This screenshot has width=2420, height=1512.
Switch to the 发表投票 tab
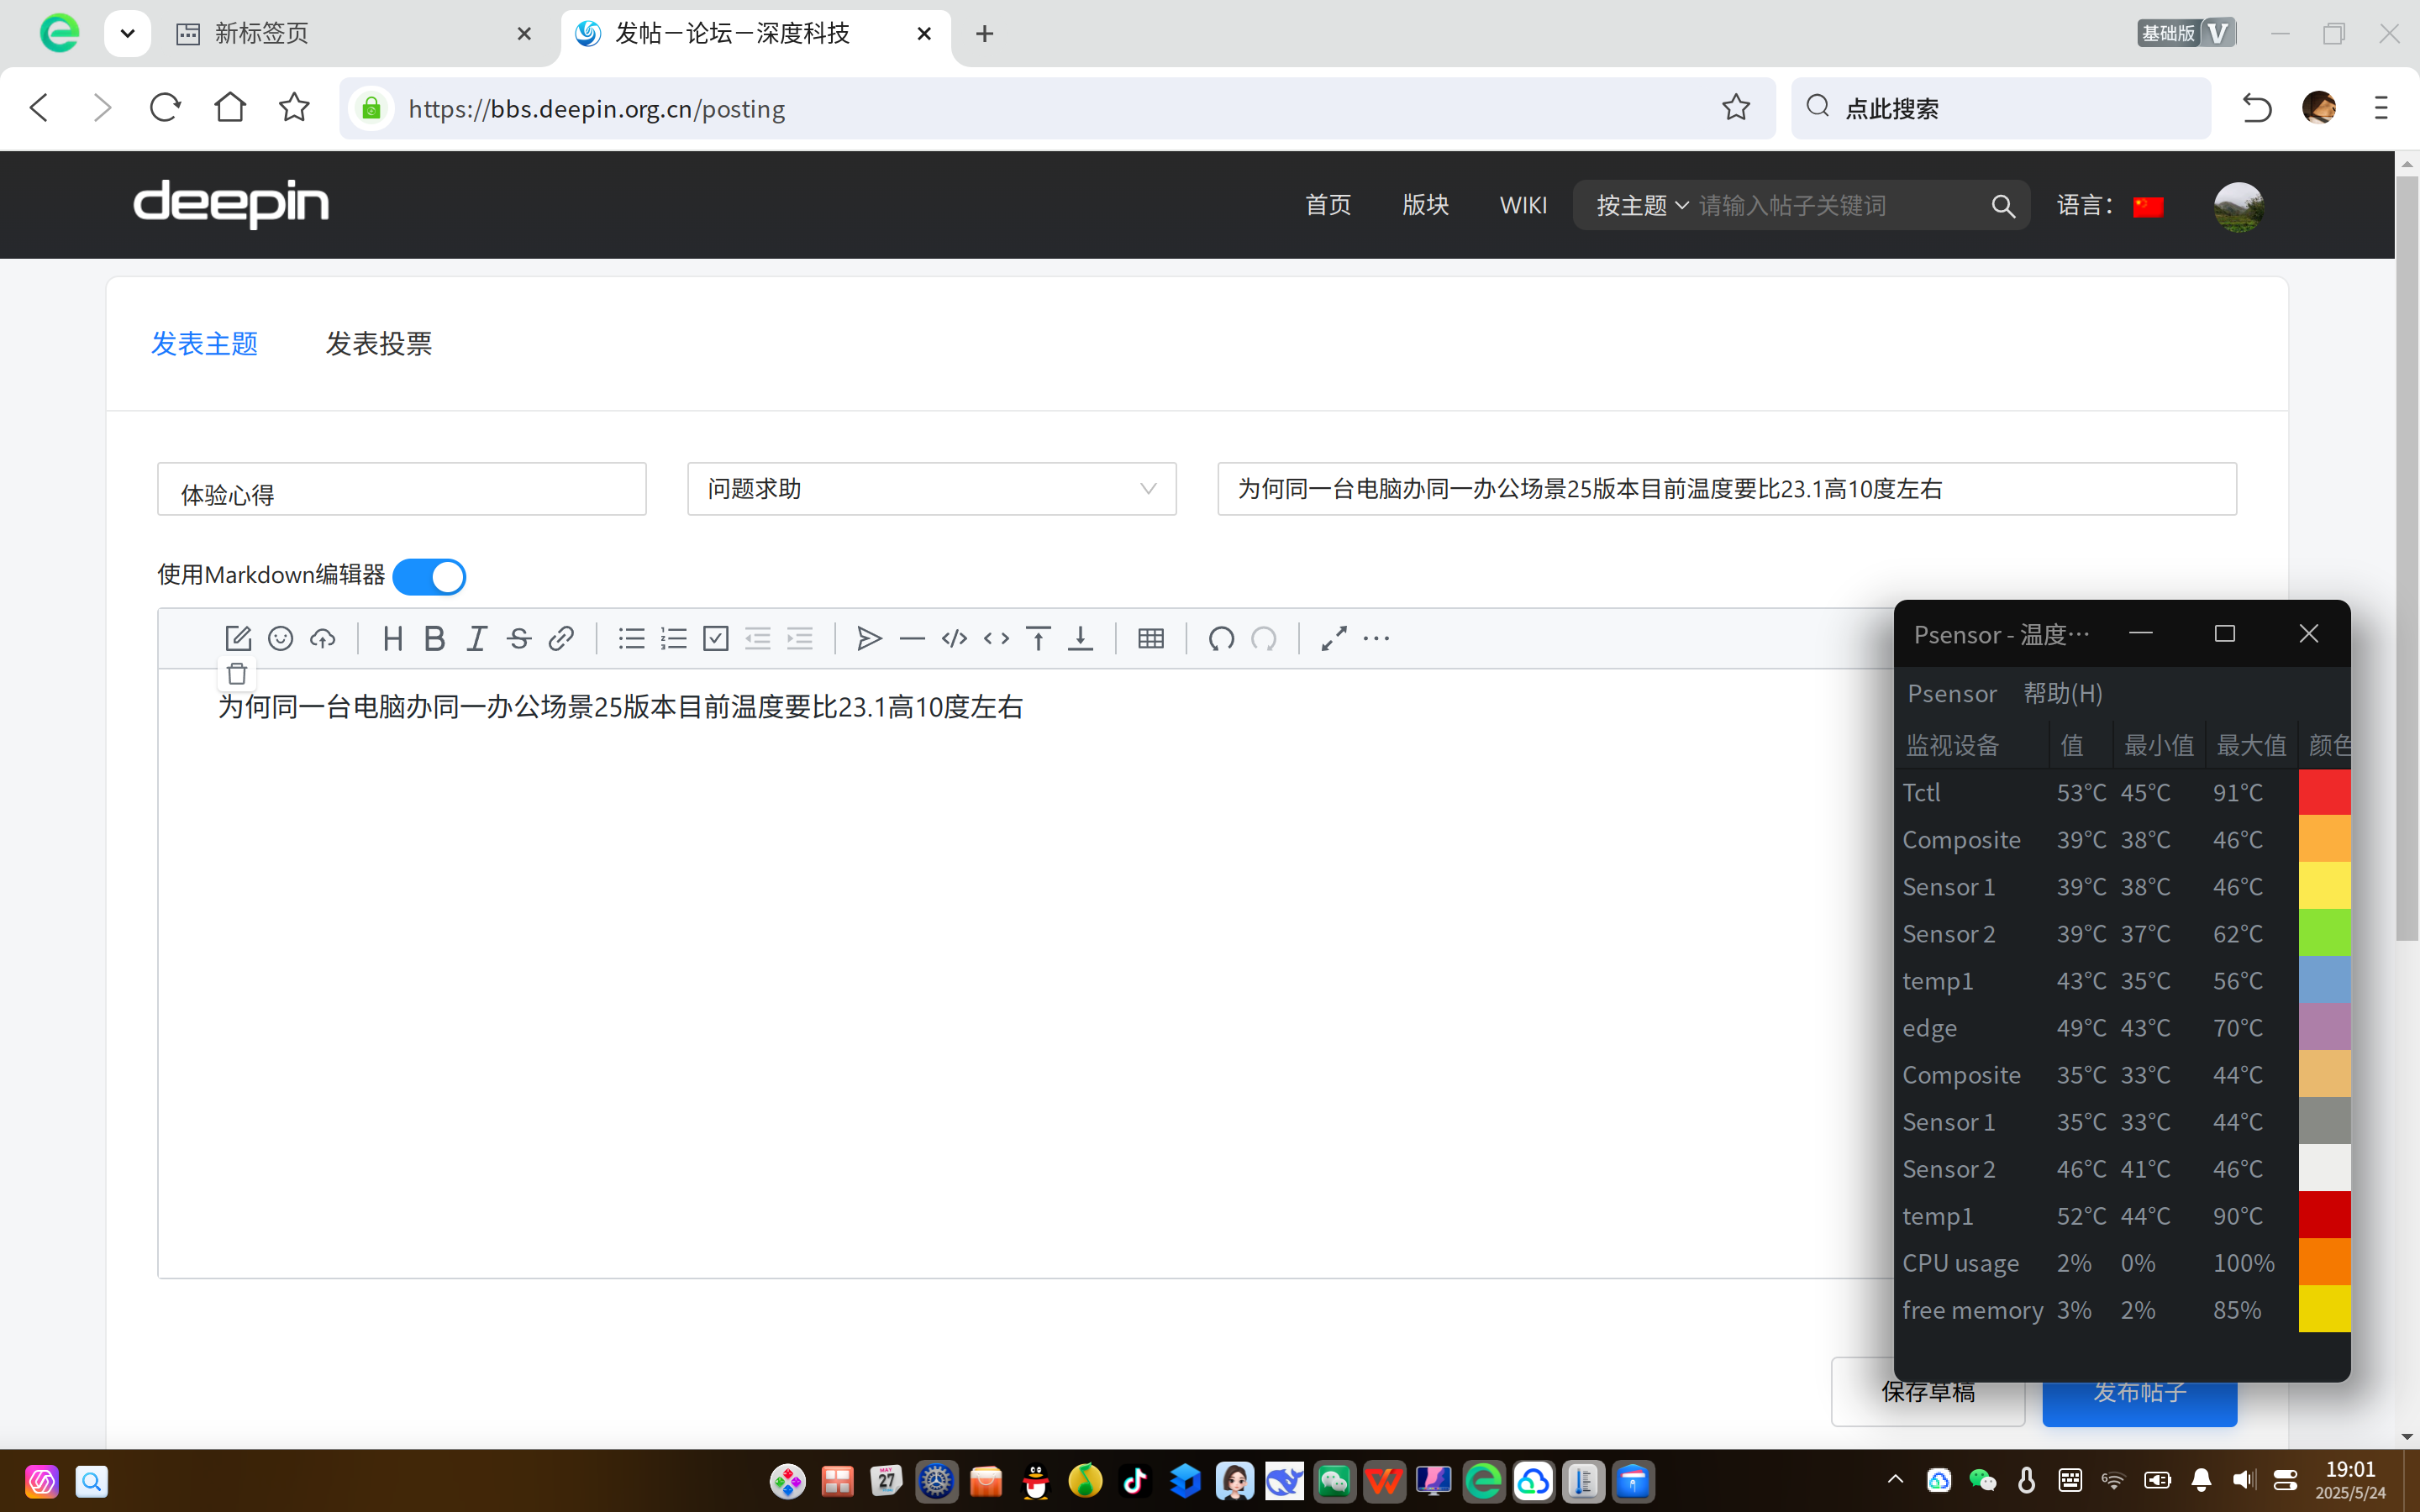click(379, 344)
